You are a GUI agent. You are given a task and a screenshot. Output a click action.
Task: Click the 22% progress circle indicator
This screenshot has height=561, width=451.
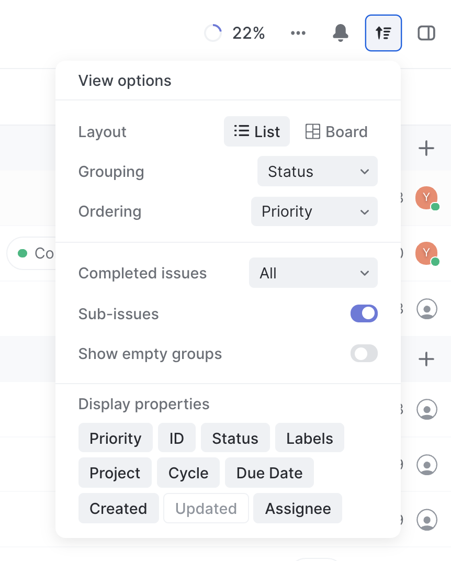coord(213,33)
